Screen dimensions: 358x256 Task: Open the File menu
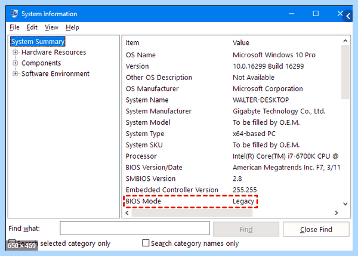(14, 27)
